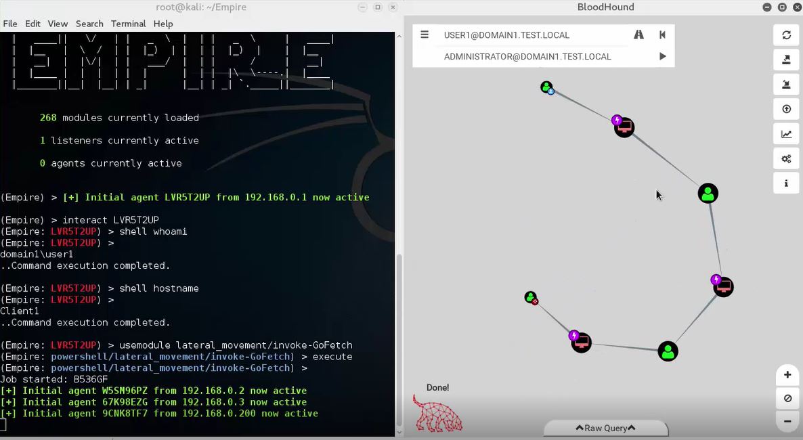Screen dimensions: 803x440
Task: Reset graph zoom with circle-slash icon
Action: pyautogui.click(x=787, y=398)
